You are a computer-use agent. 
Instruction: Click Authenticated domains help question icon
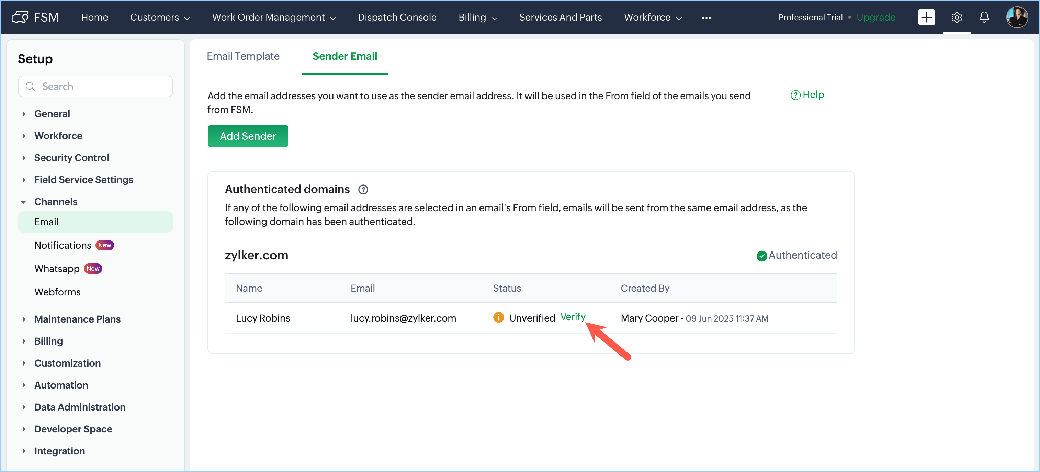coord(363,189)
